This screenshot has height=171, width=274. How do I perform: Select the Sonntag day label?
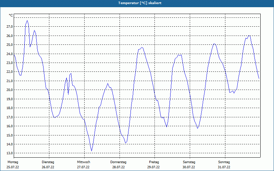(x=224, y=162)
